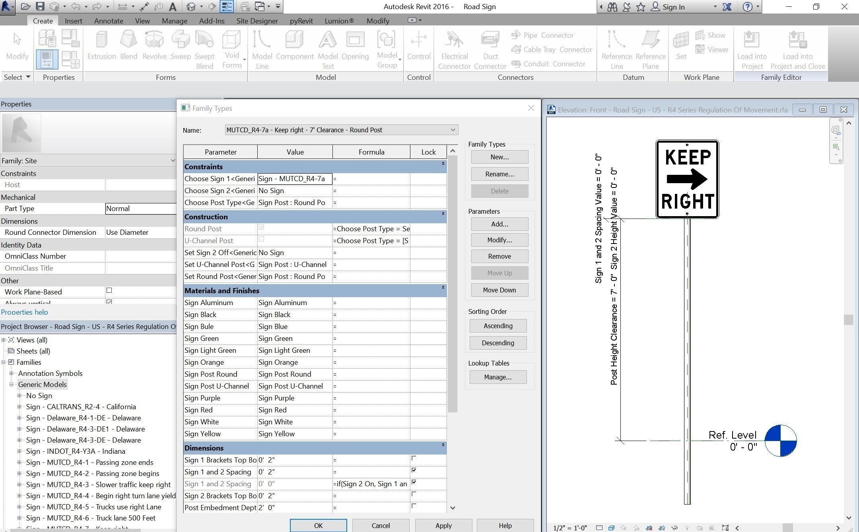Image resolution: width=859 pixels, height=532 pixels.
Task: Uncheck lock on Sign 1 and 2 Spacing
Action: tap(414, 470)
